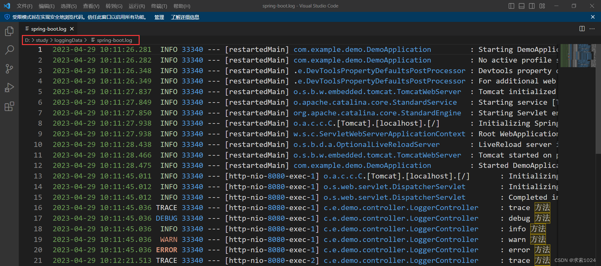
Task: Open the 查看(V) menu
Action: point(91,6)
